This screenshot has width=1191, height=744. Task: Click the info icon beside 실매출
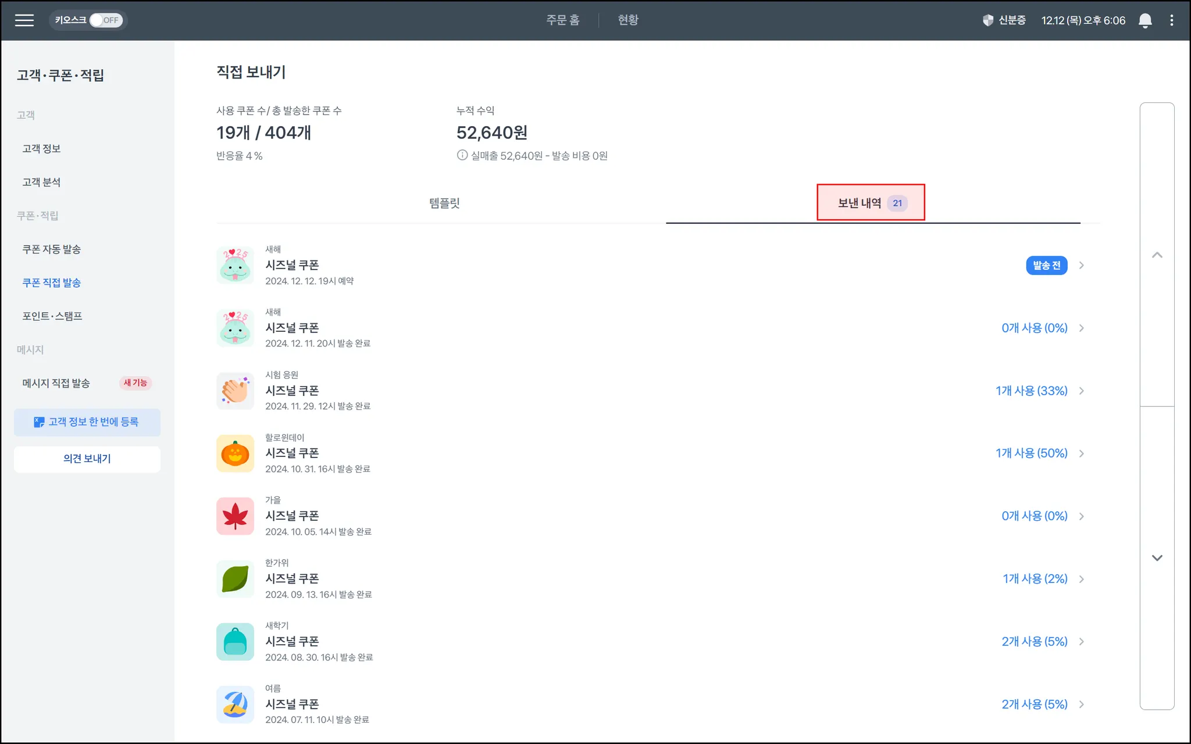[462, 155]
